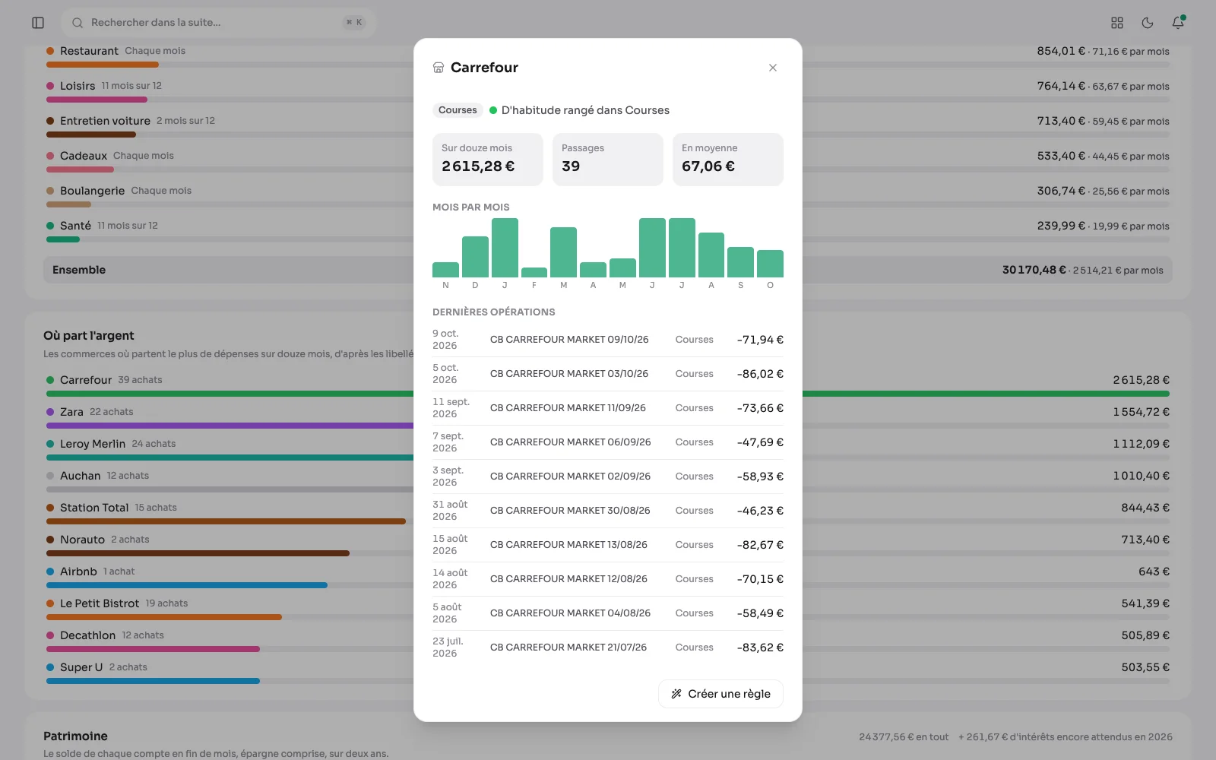Image resolution: width=1216 pixels, height=760 pixels.
Task: Select transaction CB CARREFOUR MARKET 03/10/26
Action: point(608,374)
